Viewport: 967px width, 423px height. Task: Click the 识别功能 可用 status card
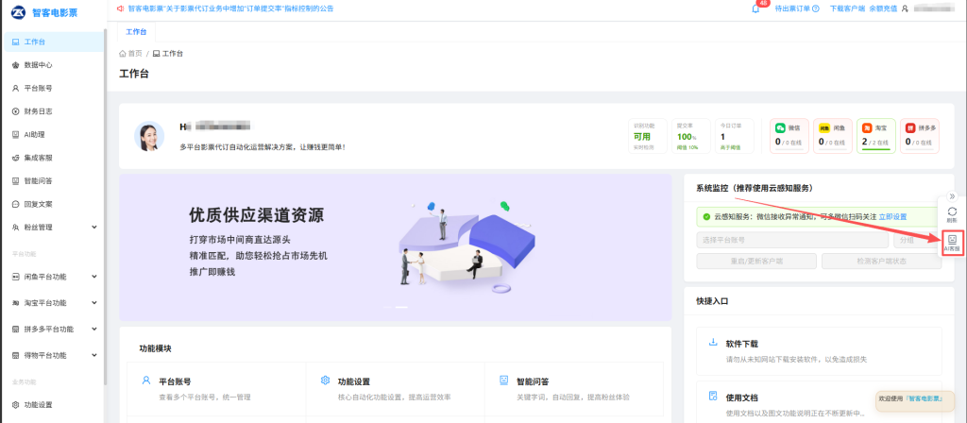(x=648, y=136)
